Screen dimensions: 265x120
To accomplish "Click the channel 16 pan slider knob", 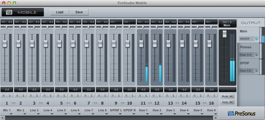I will tap(211, 27).
